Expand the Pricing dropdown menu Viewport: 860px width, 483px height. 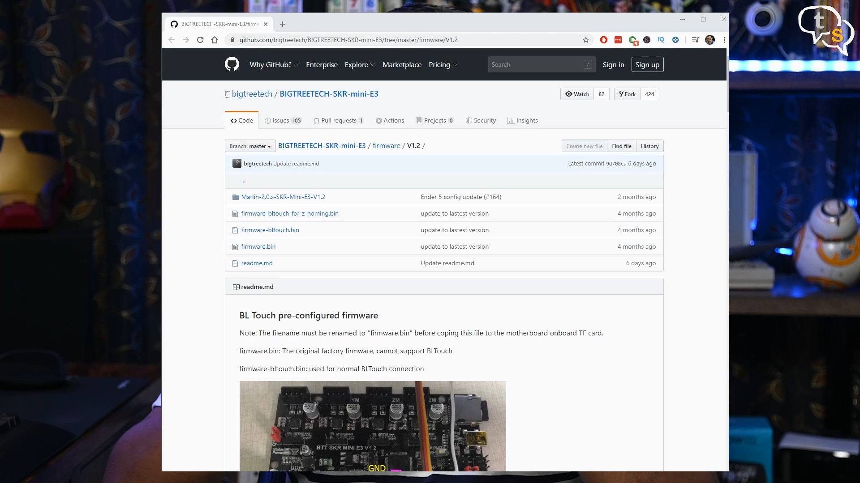pyautogui.click(x=443, y=64)
